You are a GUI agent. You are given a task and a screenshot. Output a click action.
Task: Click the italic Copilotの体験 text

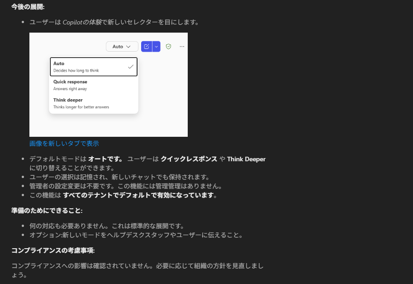(82, 22)
